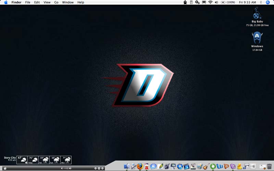Click the Bluetooth status icon
274x171 pixels.
click(261, 2)
